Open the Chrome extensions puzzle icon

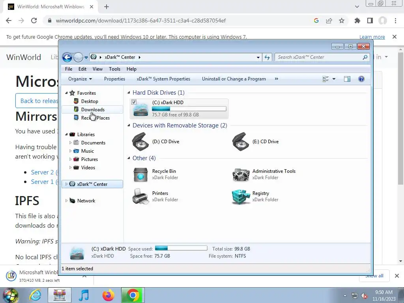tap(357, 21)
